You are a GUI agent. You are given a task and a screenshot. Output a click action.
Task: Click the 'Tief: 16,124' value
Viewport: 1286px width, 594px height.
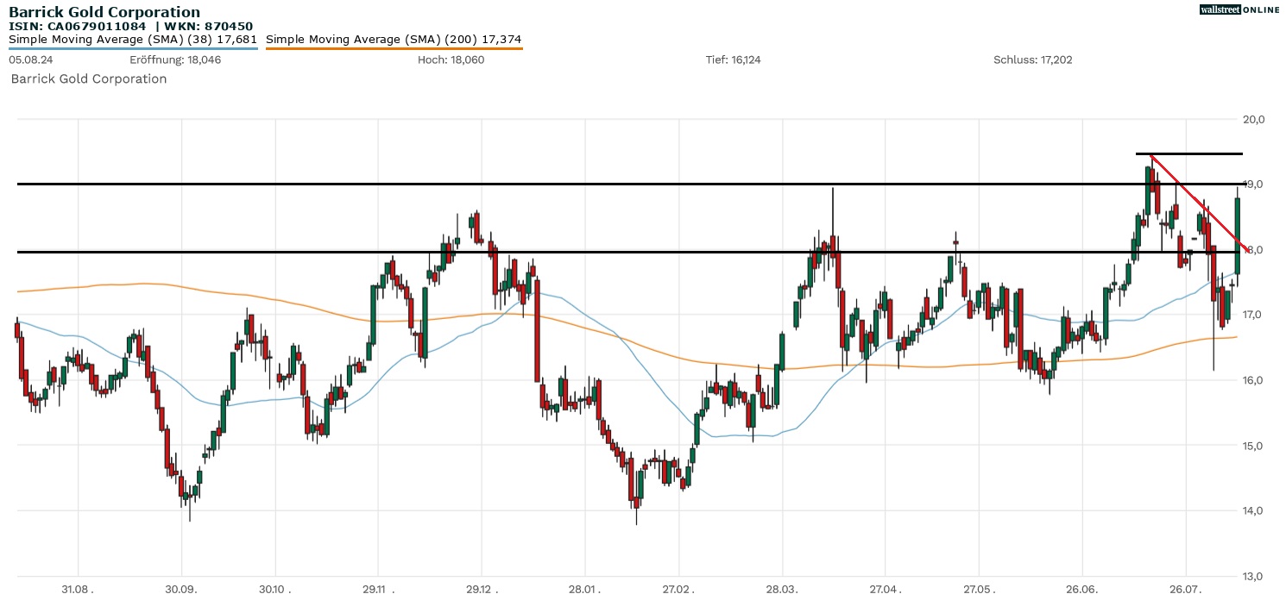tap(733, 59)
